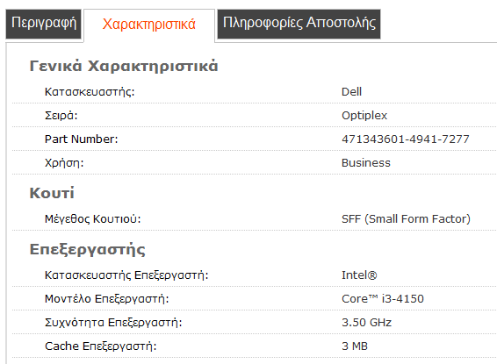Click the Χρήση label
497x364 pixels.
click(x=64, y=162)
